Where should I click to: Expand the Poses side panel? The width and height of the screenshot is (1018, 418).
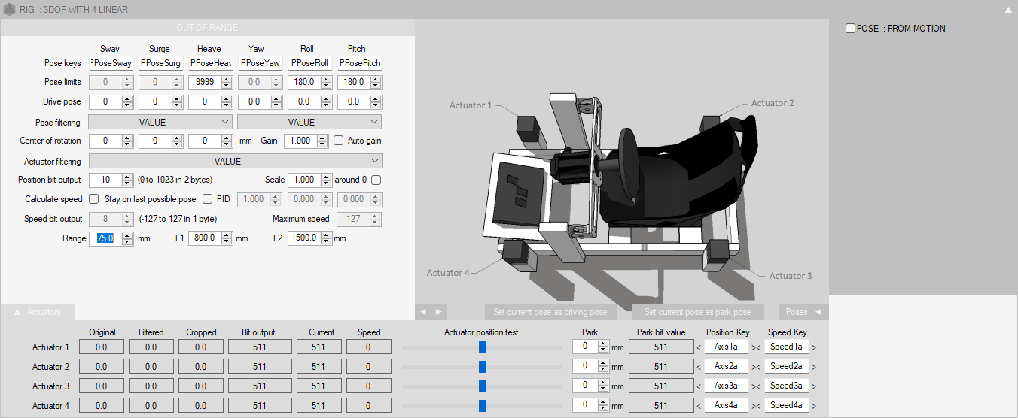803,312
